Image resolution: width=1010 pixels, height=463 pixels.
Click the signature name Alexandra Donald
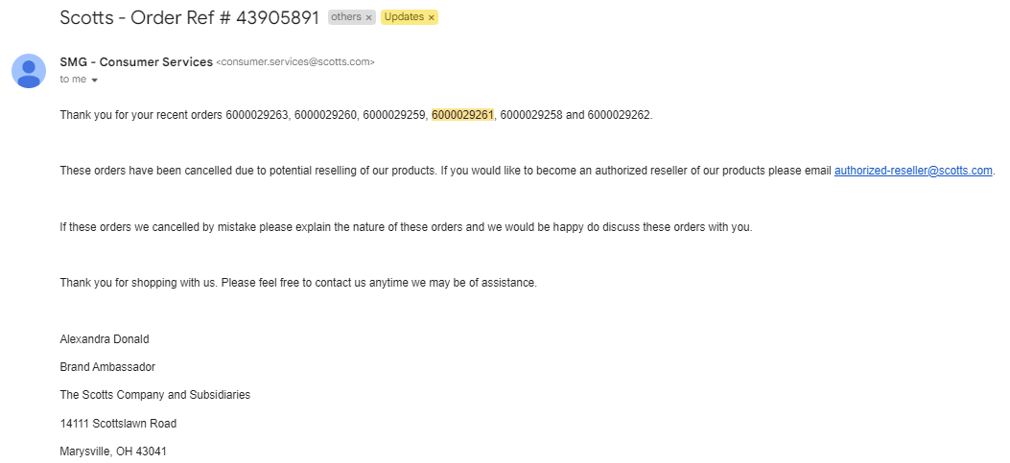point(105,339)
